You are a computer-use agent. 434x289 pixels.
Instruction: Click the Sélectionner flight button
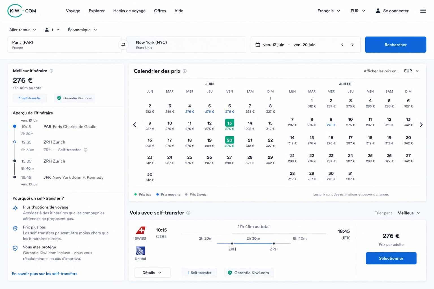tap(391, 258)
